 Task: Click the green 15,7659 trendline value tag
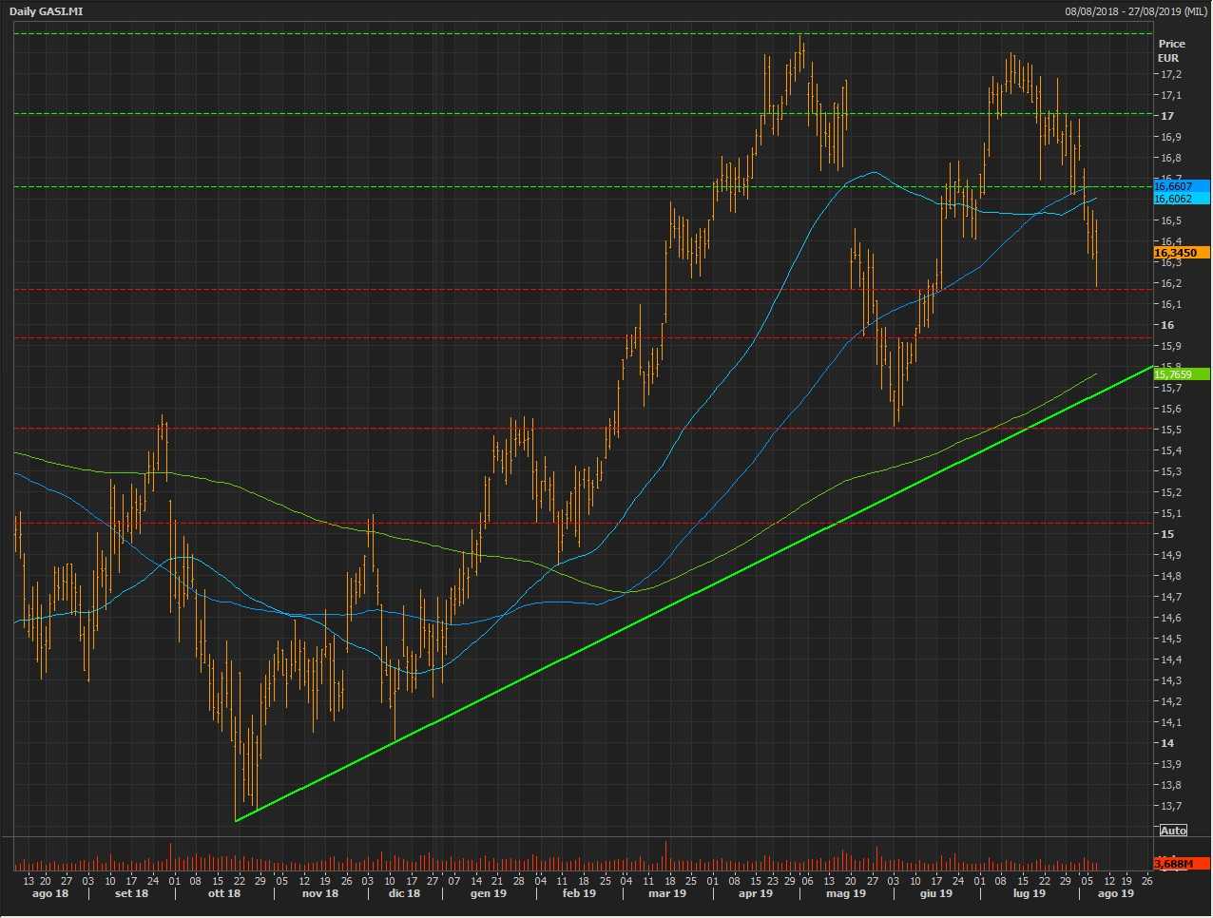[1182, 374]
